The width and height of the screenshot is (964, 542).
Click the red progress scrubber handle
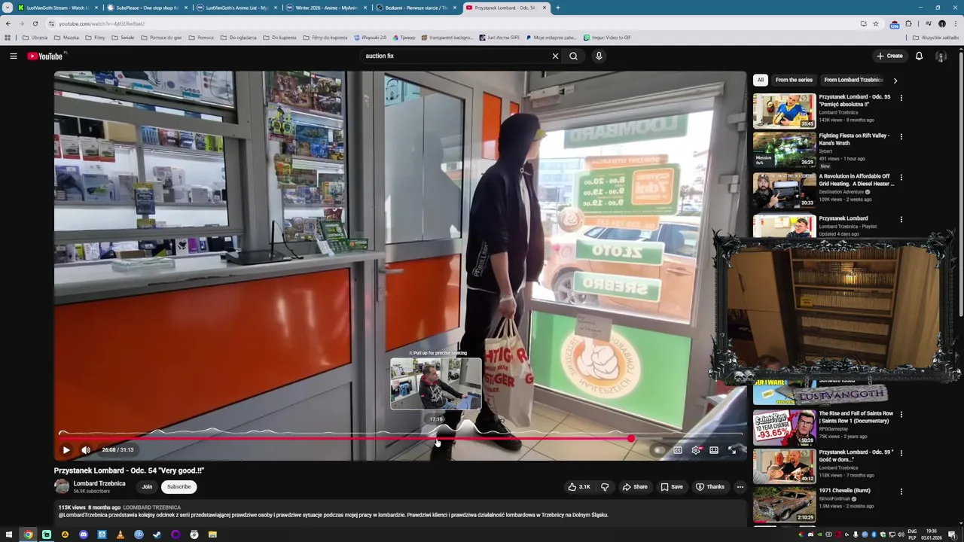point(630,438)
